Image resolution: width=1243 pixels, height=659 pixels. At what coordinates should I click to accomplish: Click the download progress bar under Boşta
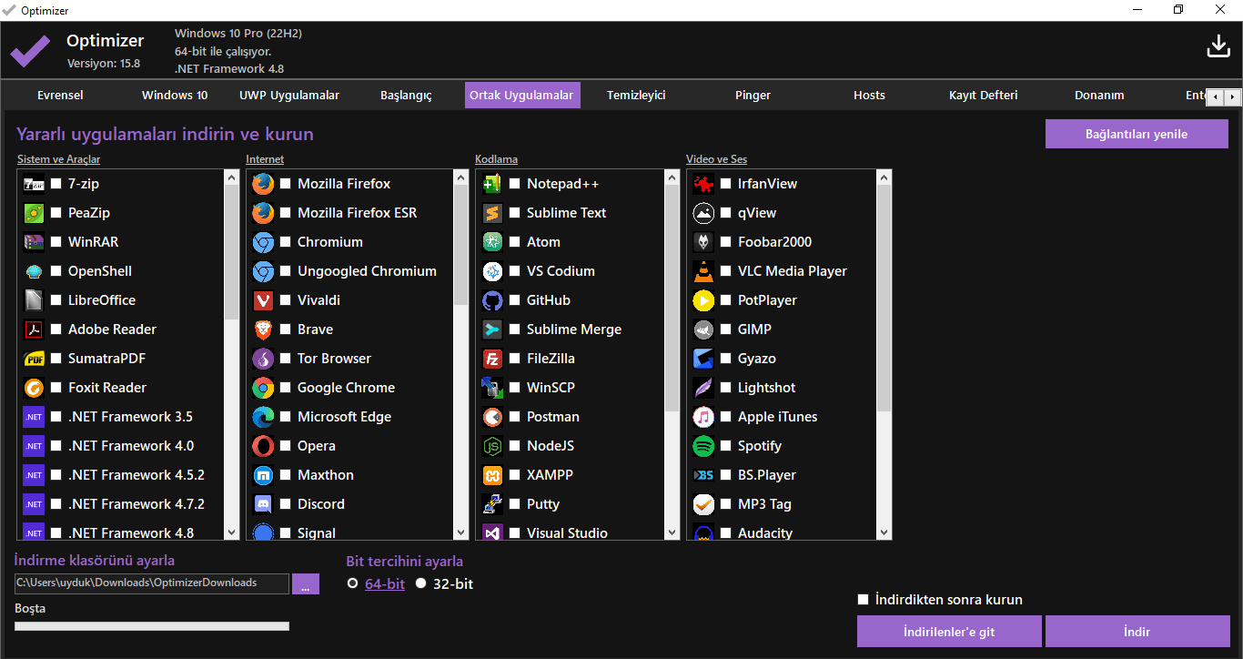pos(152,626)
